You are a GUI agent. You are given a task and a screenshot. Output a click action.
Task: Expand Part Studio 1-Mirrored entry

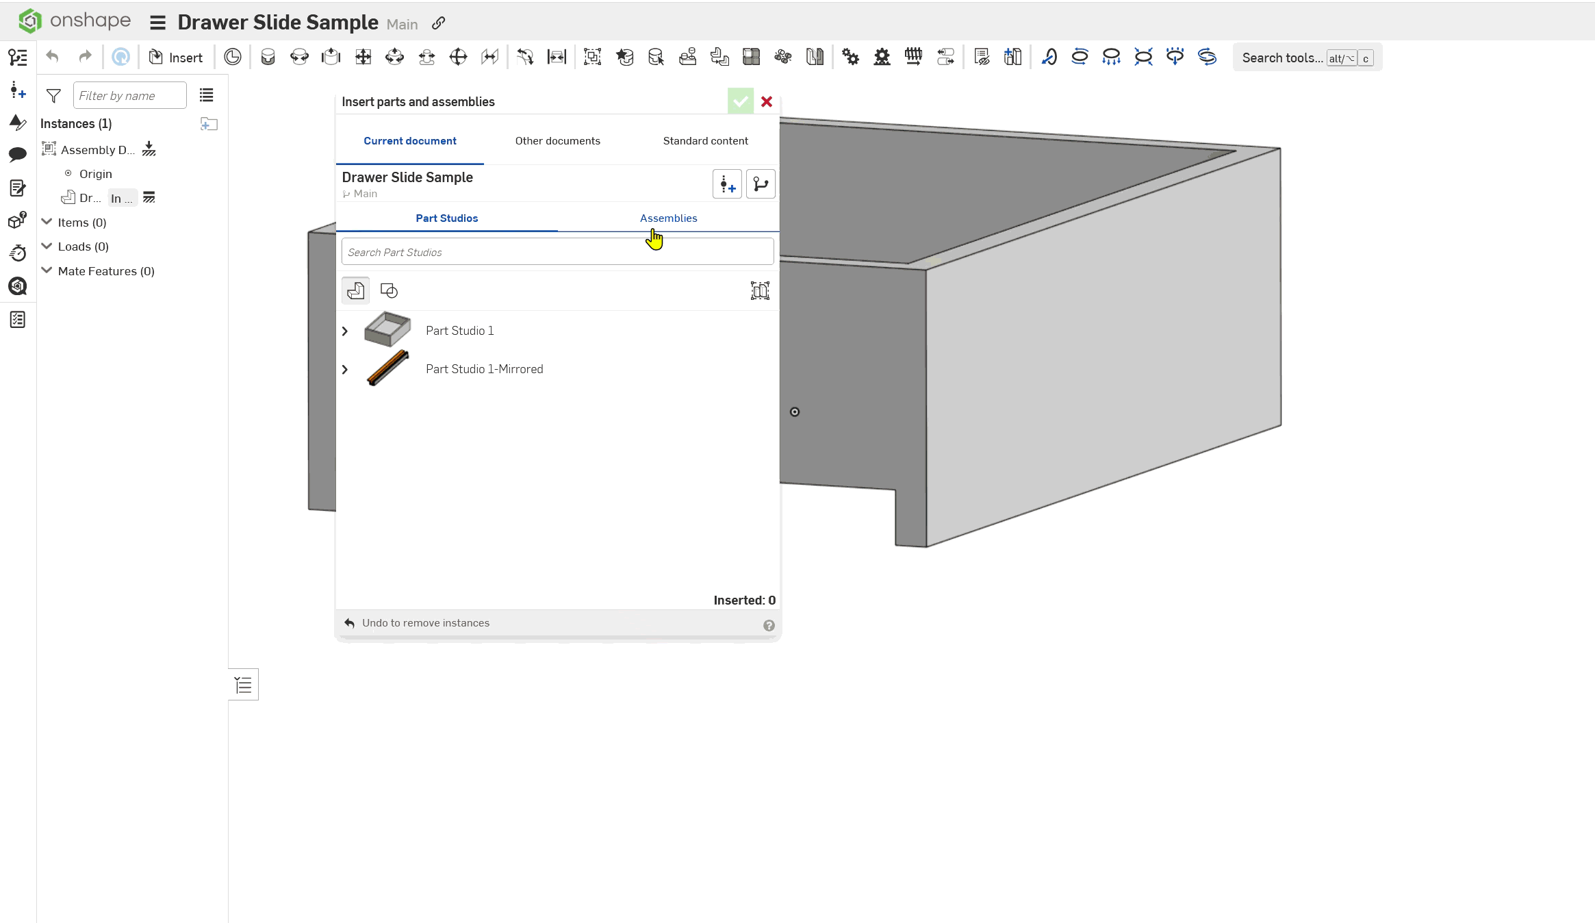pos(345,369)
